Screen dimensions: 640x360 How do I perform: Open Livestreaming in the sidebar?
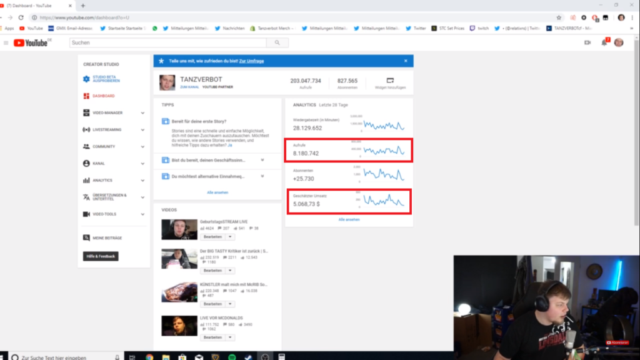(x=107, y=130)
